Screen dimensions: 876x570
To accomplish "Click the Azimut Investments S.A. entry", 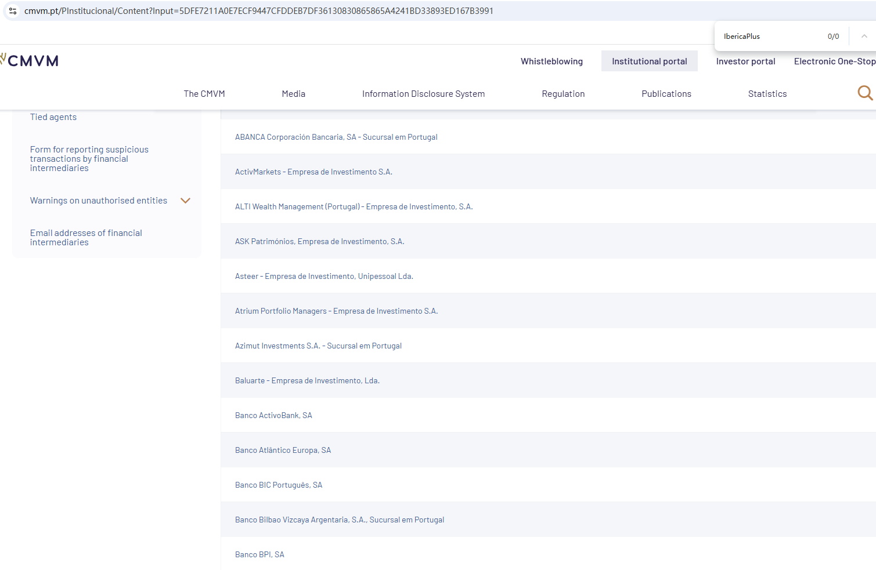I will pyautogui.click(x=318, y=346).
